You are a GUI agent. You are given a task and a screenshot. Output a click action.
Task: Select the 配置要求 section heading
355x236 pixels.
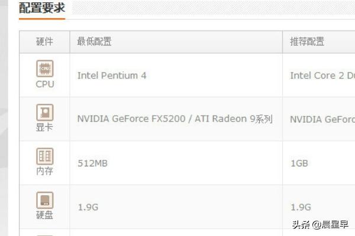click(x=42, y=8)
